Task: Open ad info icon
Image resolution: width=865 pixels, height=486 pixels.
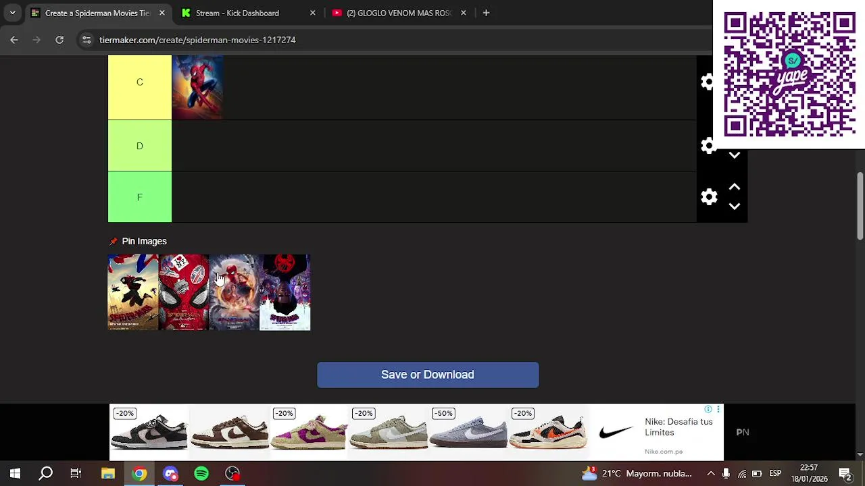Action: (708, 410)
